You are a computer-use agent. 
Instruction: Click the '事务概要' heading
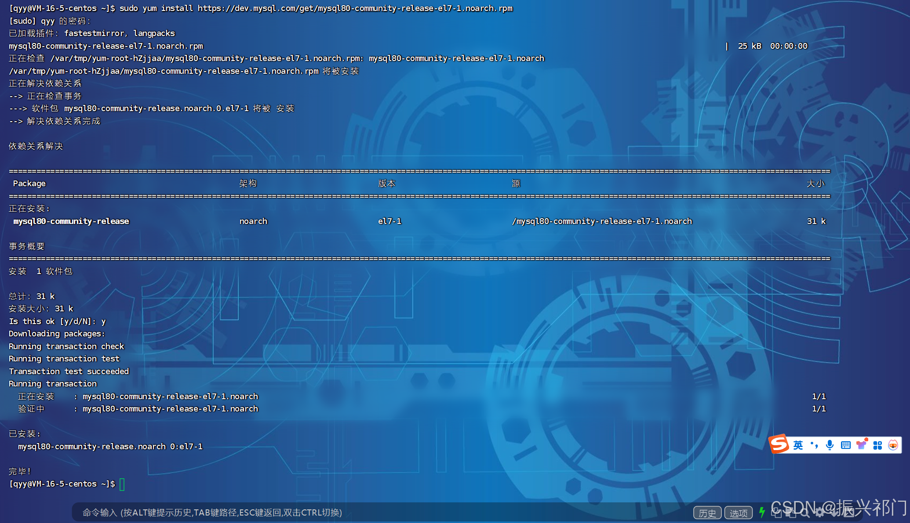point(27,246)
